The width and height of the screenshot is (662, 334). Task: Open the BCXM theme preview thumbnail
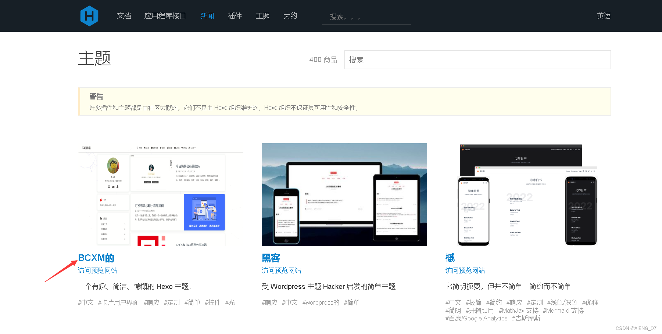(x=161, y=195)
